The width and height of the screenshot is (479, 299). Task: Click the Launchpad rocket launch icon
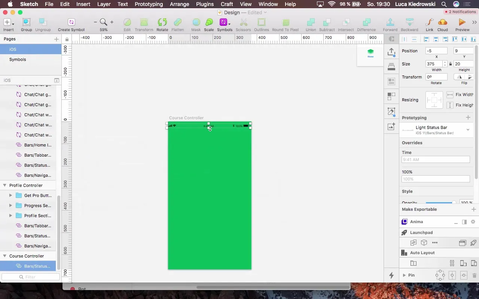pos(473,243)
